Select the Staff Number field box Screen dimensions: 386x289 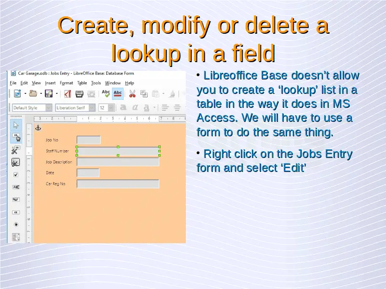(x=118, y=151)
